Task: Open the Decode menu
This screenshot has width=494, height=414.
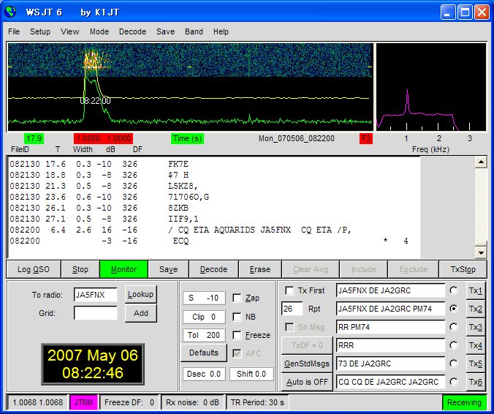Action: tap(132, 31)
